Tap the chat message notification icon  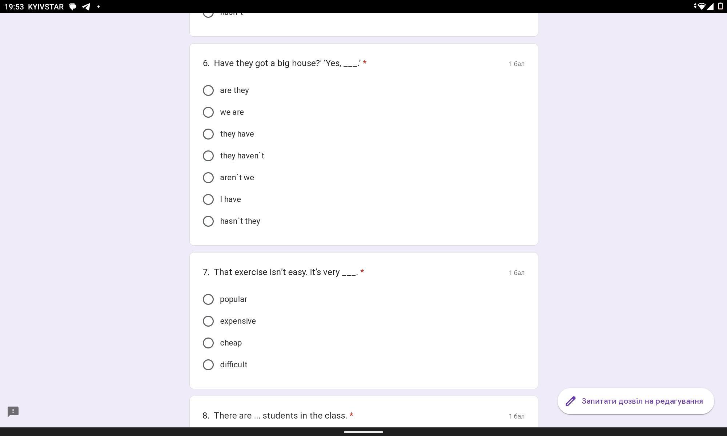[x=73, y=7]
